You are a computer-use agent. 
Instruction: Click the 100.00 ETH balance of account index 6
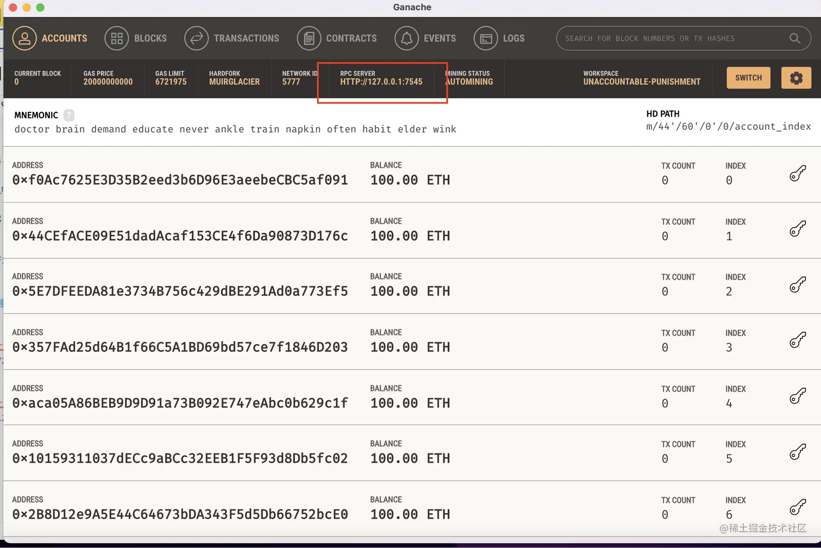pyautogui.click(x=410, y=514)
